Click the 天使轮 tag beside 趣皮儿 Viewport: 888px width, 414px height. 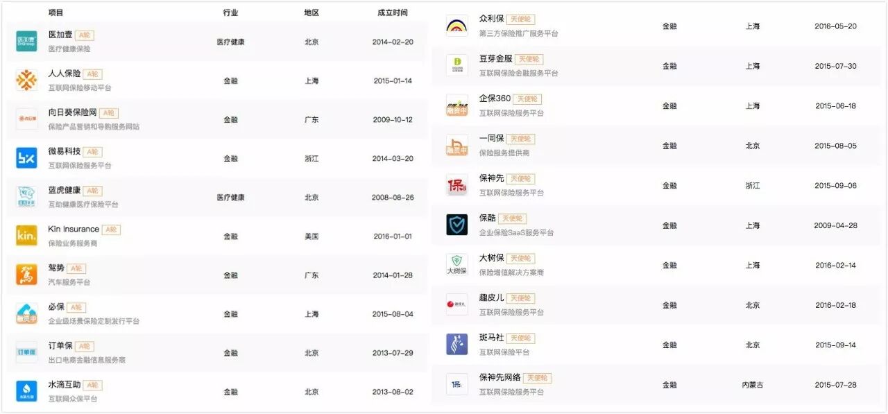click(x=521, y=298)
